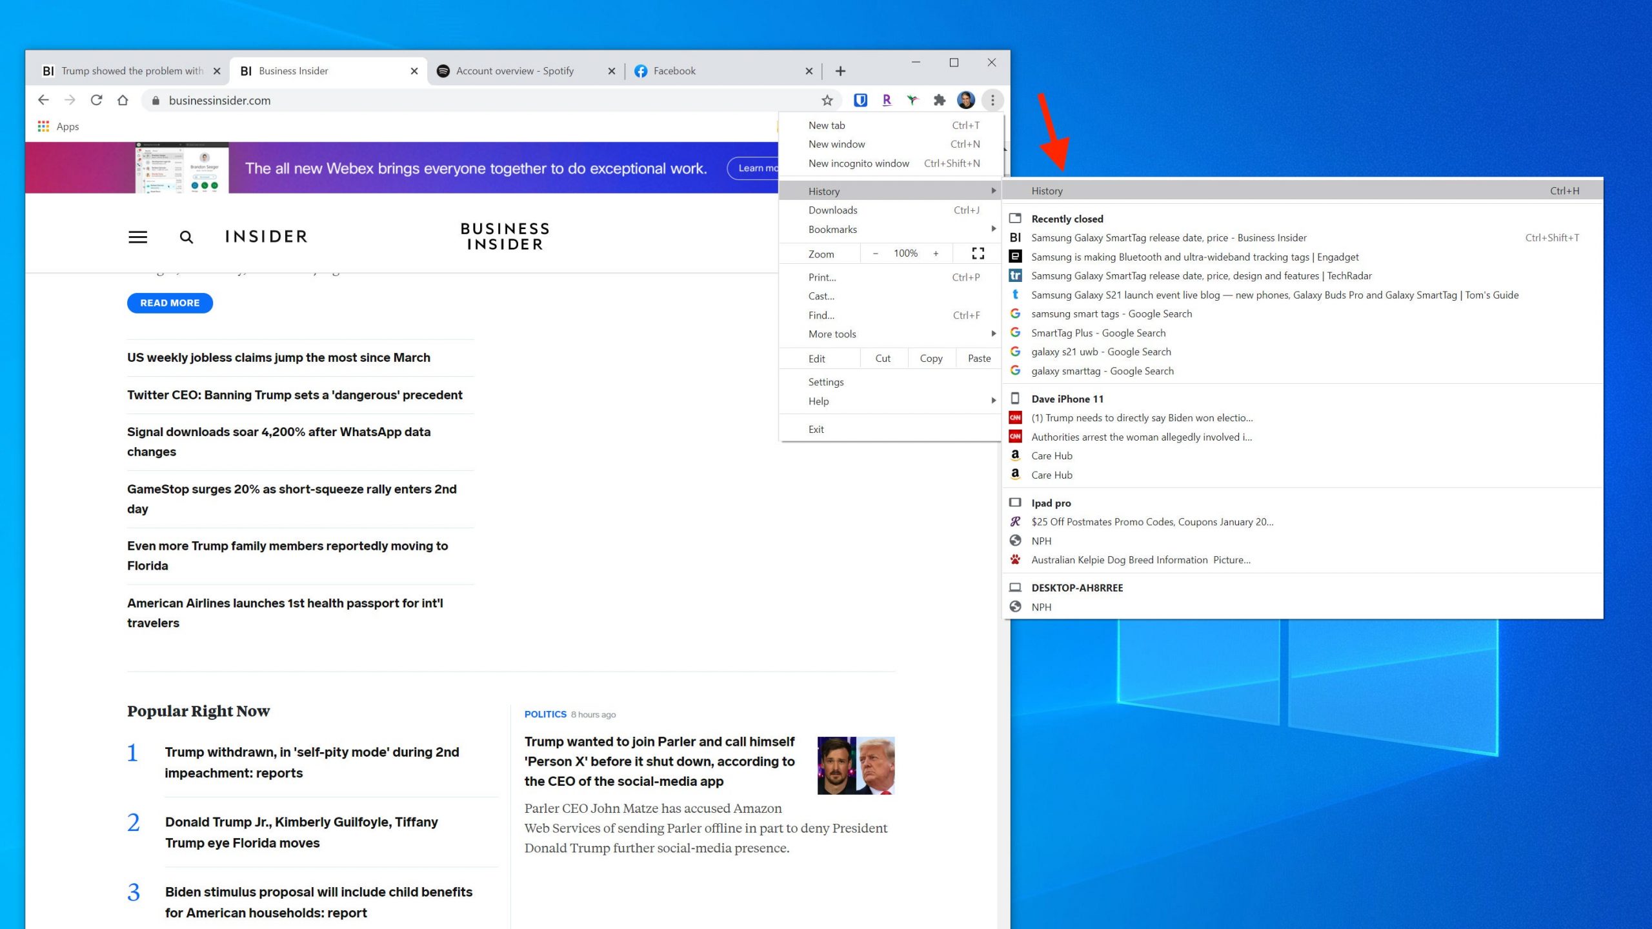Open Downloads from the menu
This screenshot has height=929, width=1652.
point(890,210)
